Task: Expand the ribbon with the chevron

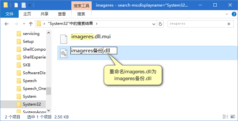Action: point(227,14)
